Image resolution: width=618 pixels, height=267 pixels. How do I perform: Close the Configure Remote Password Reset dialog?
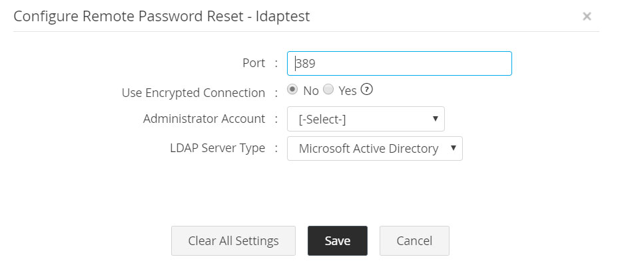click(587, 17)
